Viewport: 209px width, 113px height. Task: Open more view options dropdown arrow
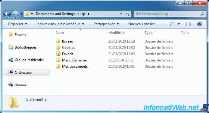click(179, 24)
